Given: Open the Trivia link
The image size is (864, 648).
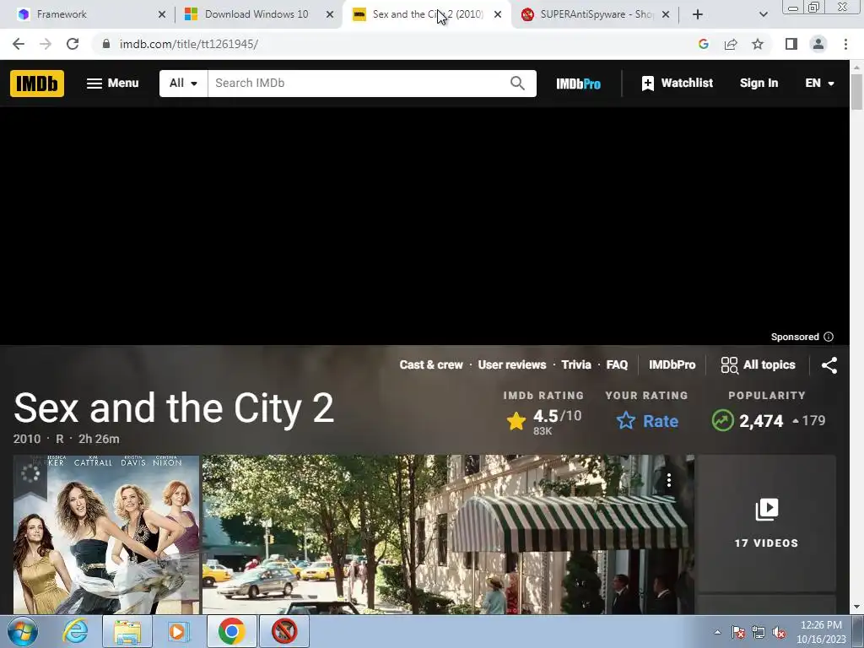Looking at the screenshot, I should 575,364.
